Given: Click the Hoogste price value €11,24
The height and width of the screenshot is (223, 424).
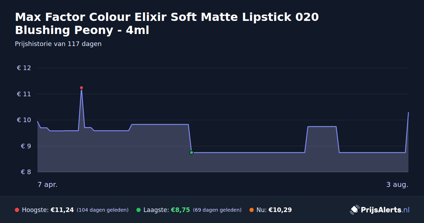Looking at the screenshot, I should tap(62, 210).
